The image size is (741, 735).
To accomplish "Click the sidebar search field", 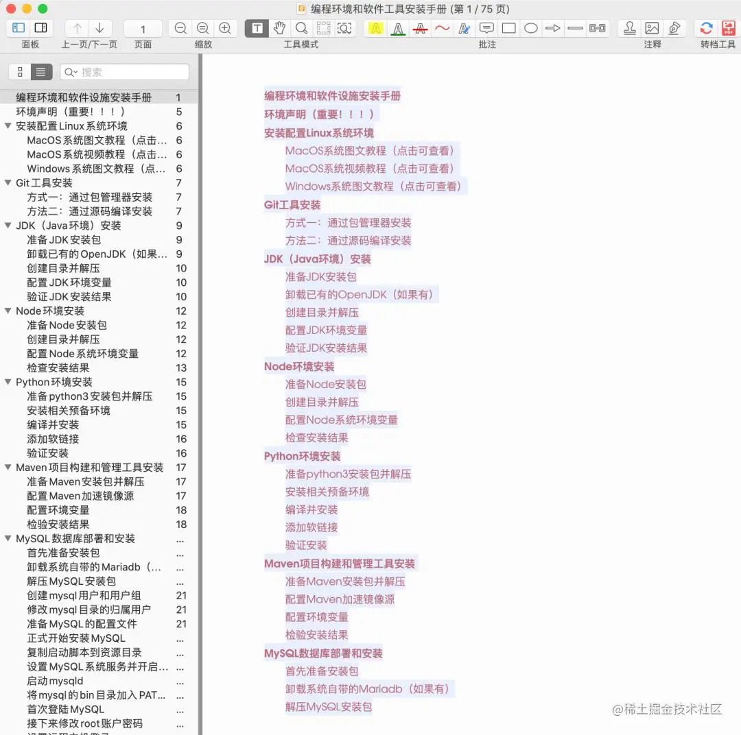I will 125,72.
